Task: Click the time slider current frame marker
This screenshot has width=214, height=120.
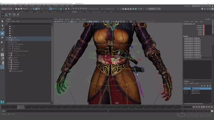Action: point(20,107)
